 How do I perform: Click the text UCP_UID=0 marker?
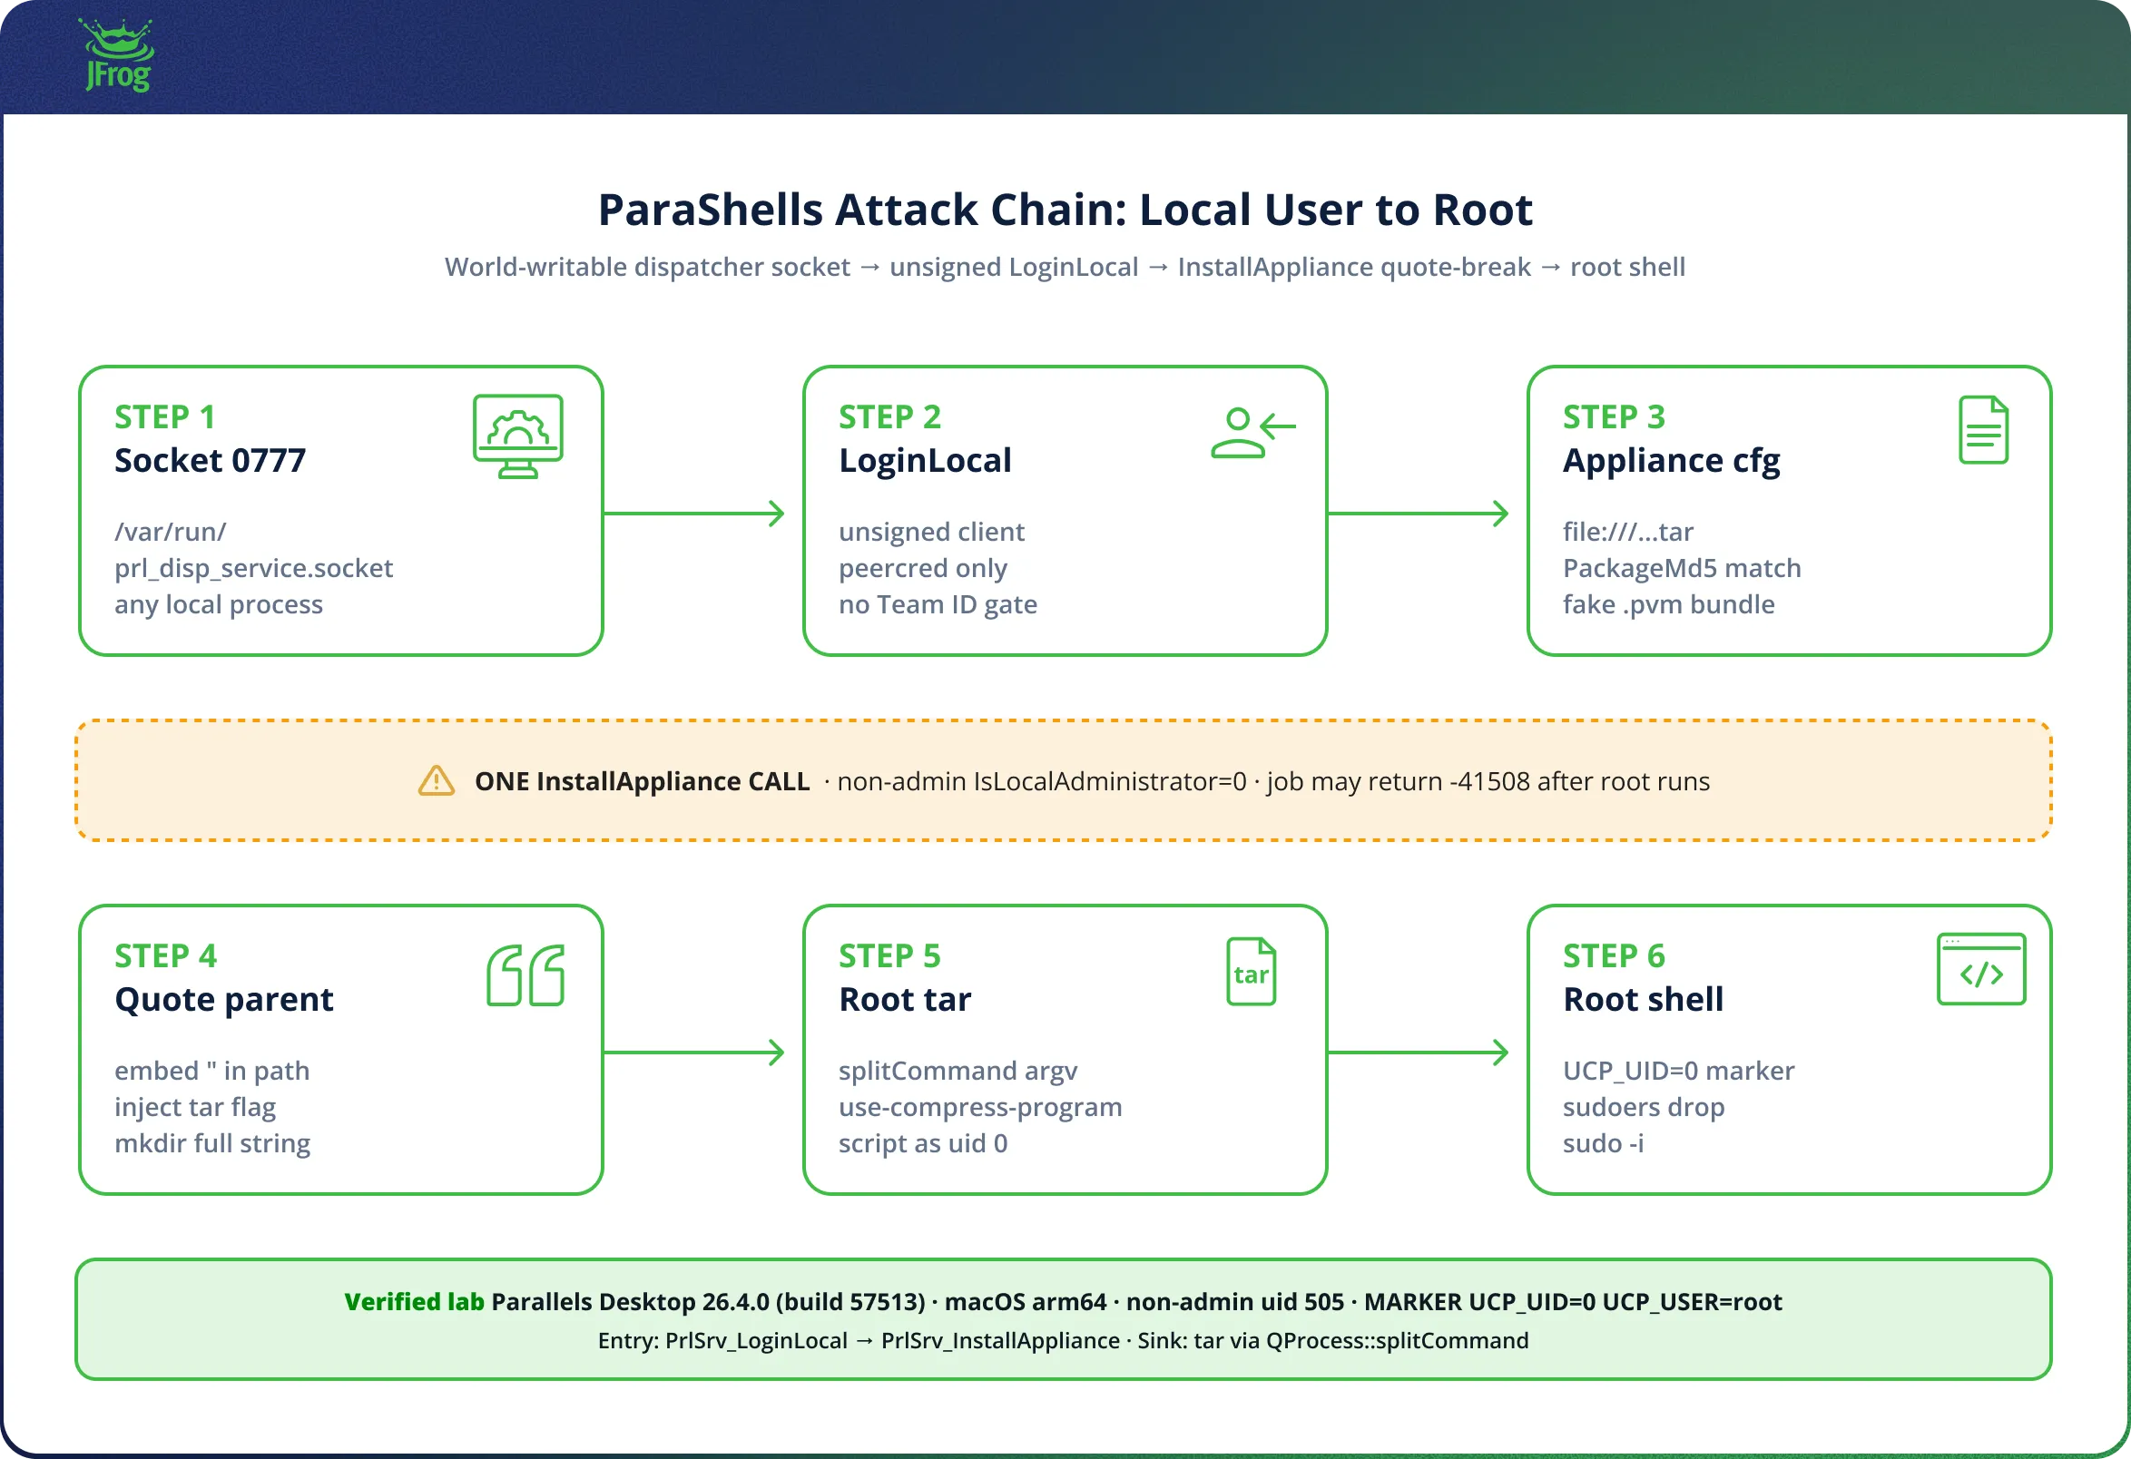(x=1679, y=1071)
